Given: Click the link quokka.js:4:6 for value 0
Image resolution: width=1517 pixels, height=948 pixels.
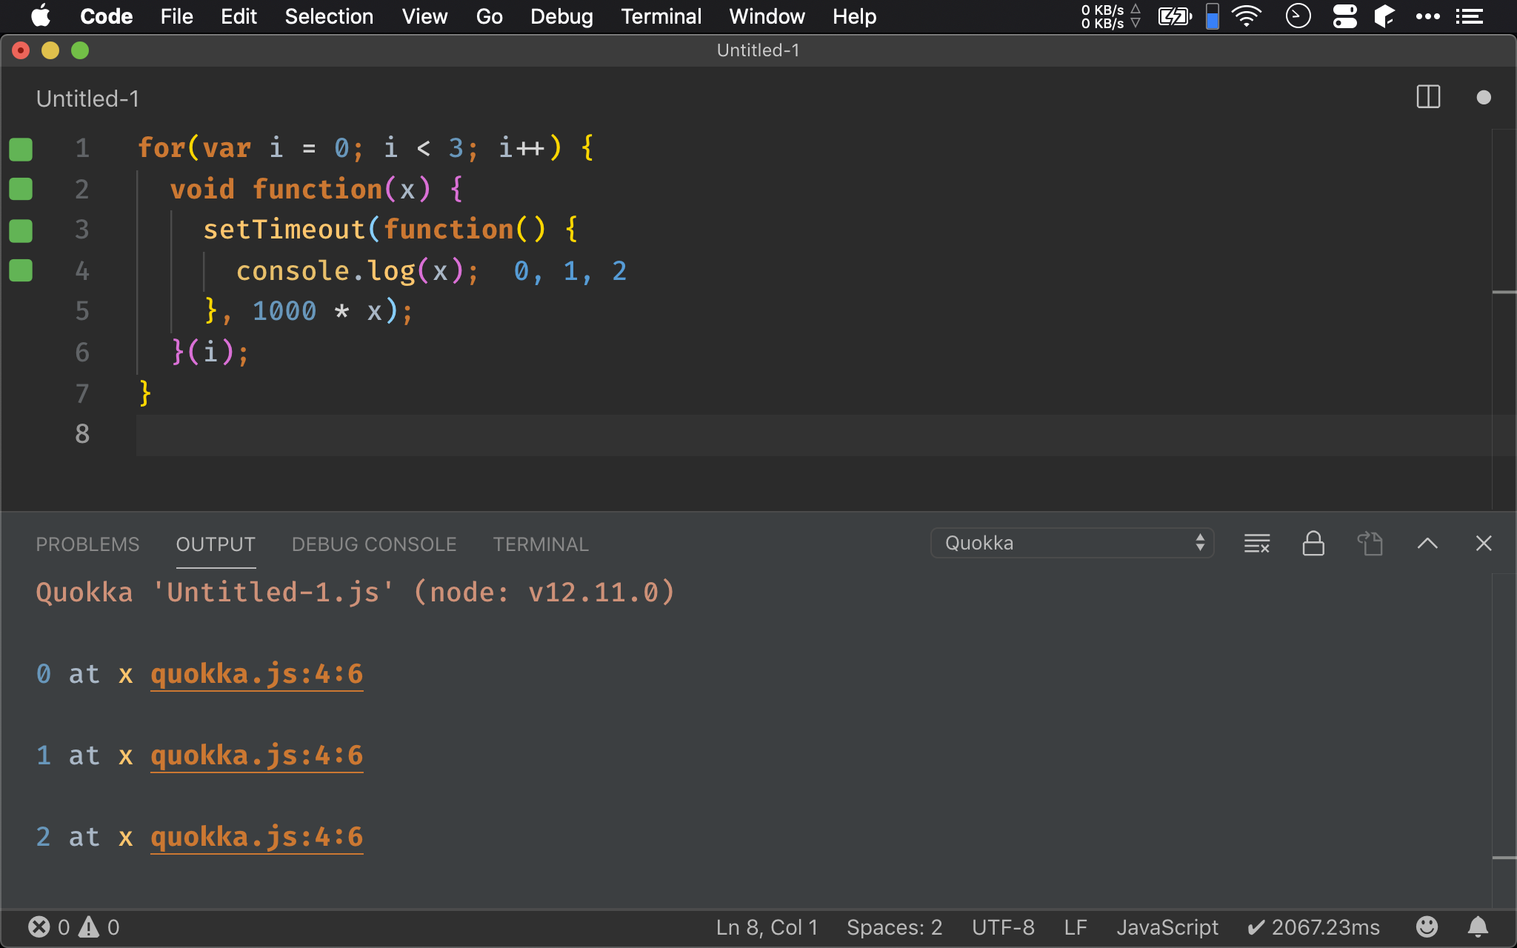Looking at the screenshot, I should click(256, 672).
